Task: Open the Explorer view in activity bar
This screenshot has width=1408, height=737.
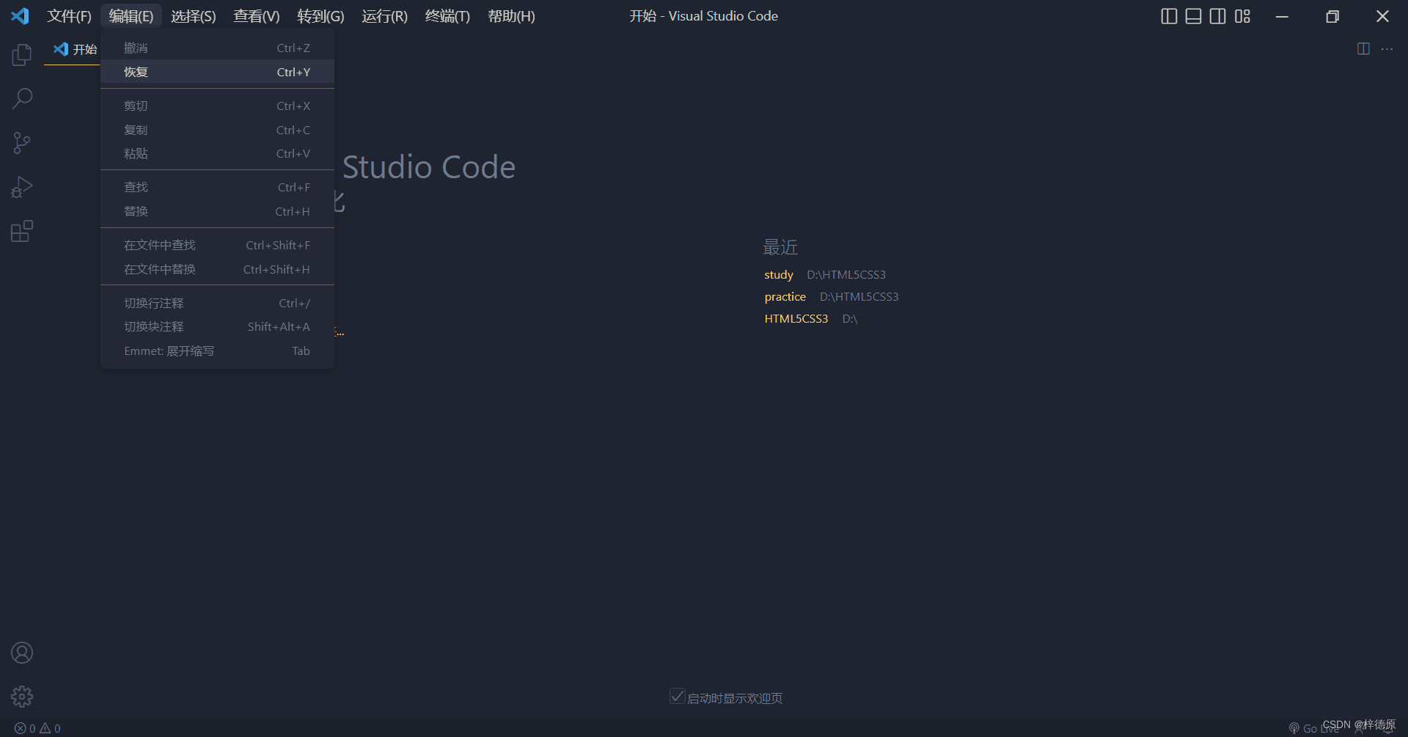Action: (x=22, y=55)
